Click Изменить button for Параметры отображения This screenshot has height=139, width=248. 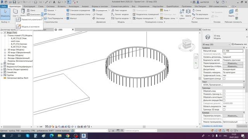[x=232, y=66]
